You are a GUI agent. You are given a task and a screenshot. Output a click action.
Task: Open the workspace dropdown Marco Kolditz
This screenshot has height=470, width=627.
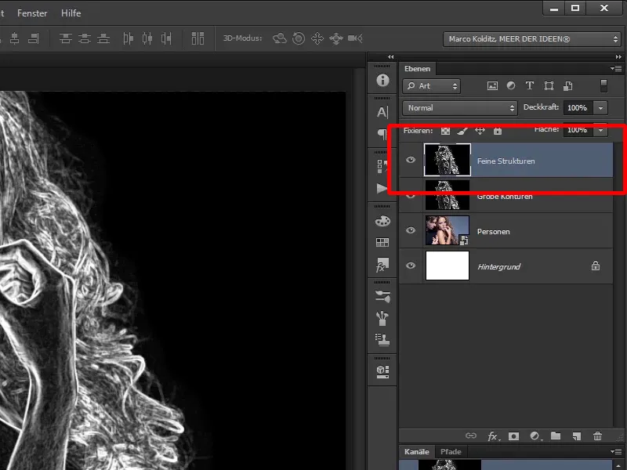[x=532, y=39]
